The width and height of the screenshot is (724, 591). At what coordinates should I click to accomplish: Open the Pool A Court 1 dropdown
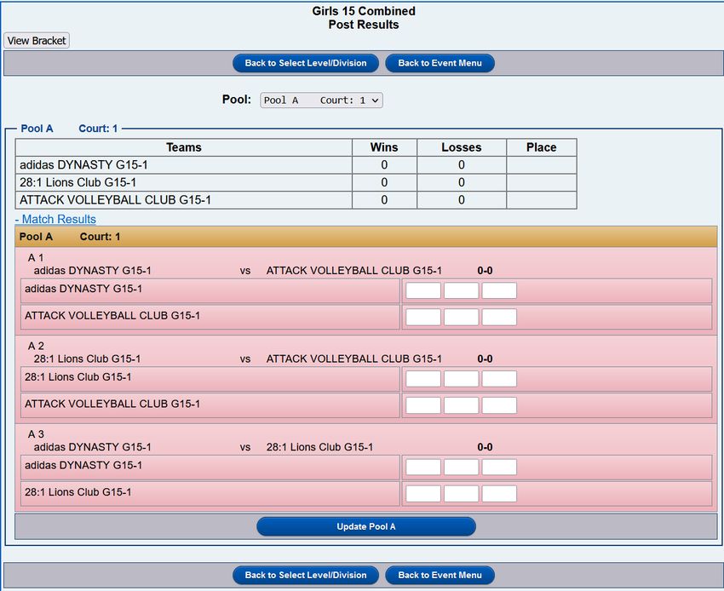(x=321, y=100)
